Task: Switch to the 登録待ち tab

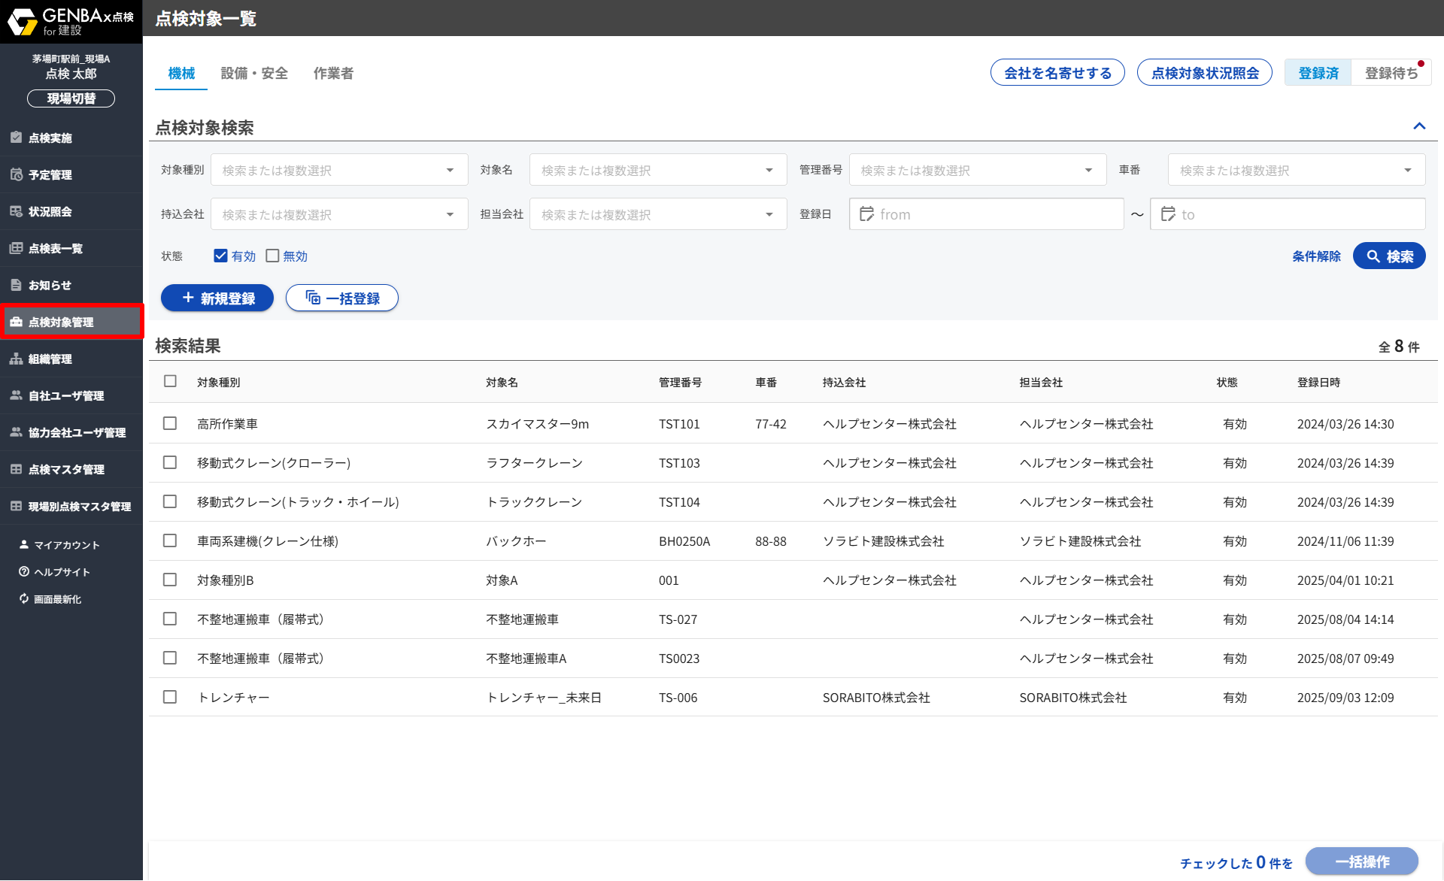Action: pyautogui.click(x=1391, y=73)
